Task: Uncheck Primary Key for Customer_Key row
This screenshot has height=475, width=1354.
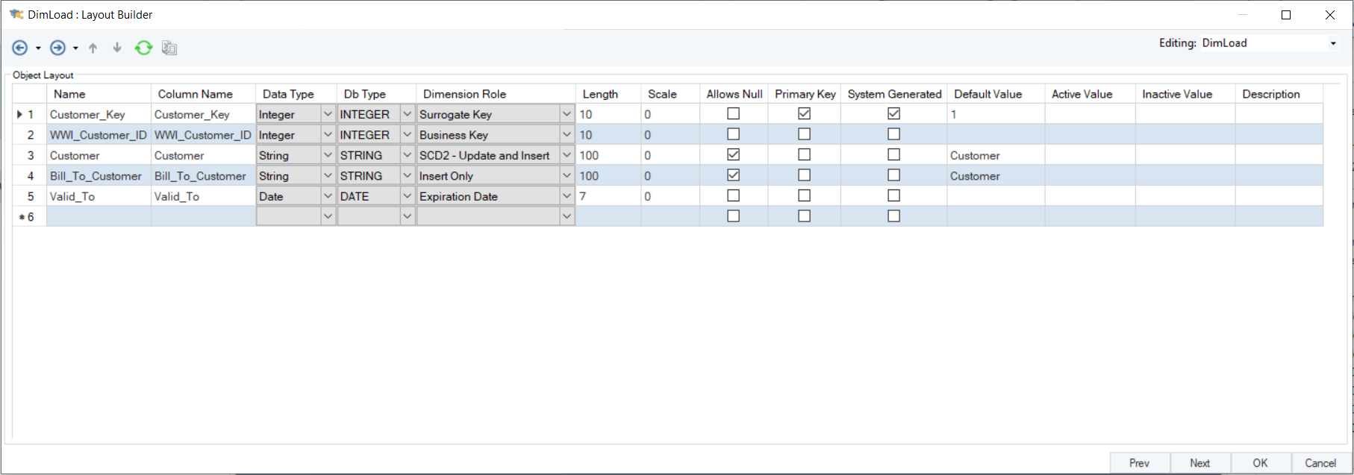Action: [x=804, y=114]
